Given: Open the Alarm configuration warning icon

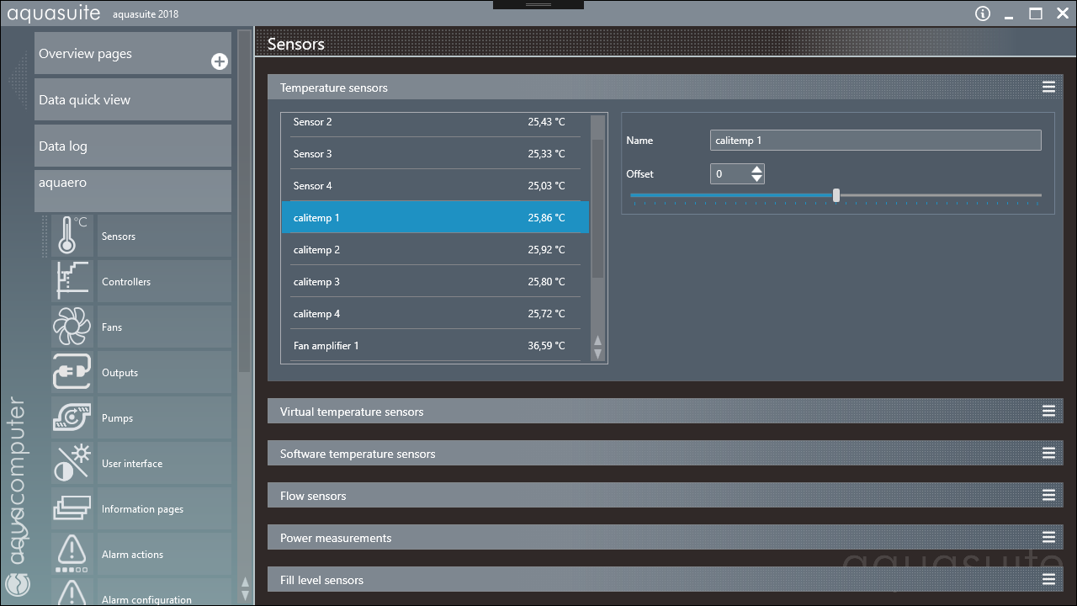Looking at the screenshot, I should point(72,592).
